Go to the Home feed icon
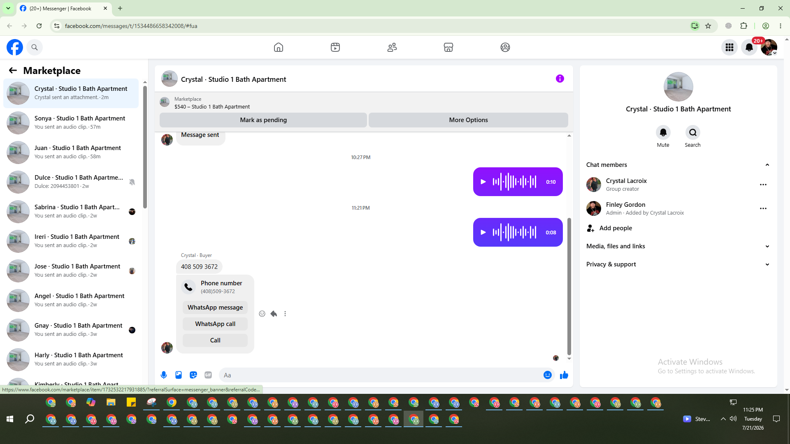The image size is (790, 444). click(x=279, y=47)
